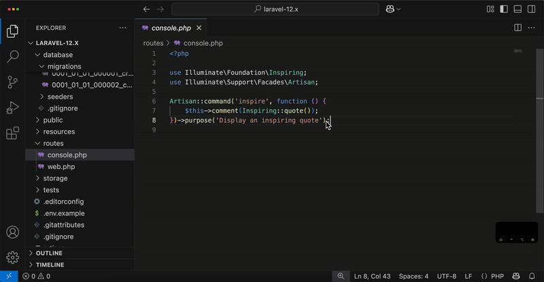Click the editor vertical scrollbar
The image size is (544, 282).
[540, 131]
